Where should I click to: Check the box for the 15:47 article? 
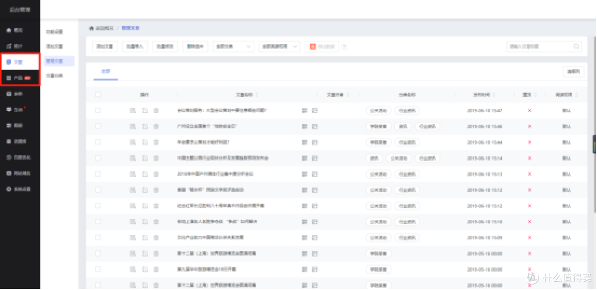[x=98, y=110]
